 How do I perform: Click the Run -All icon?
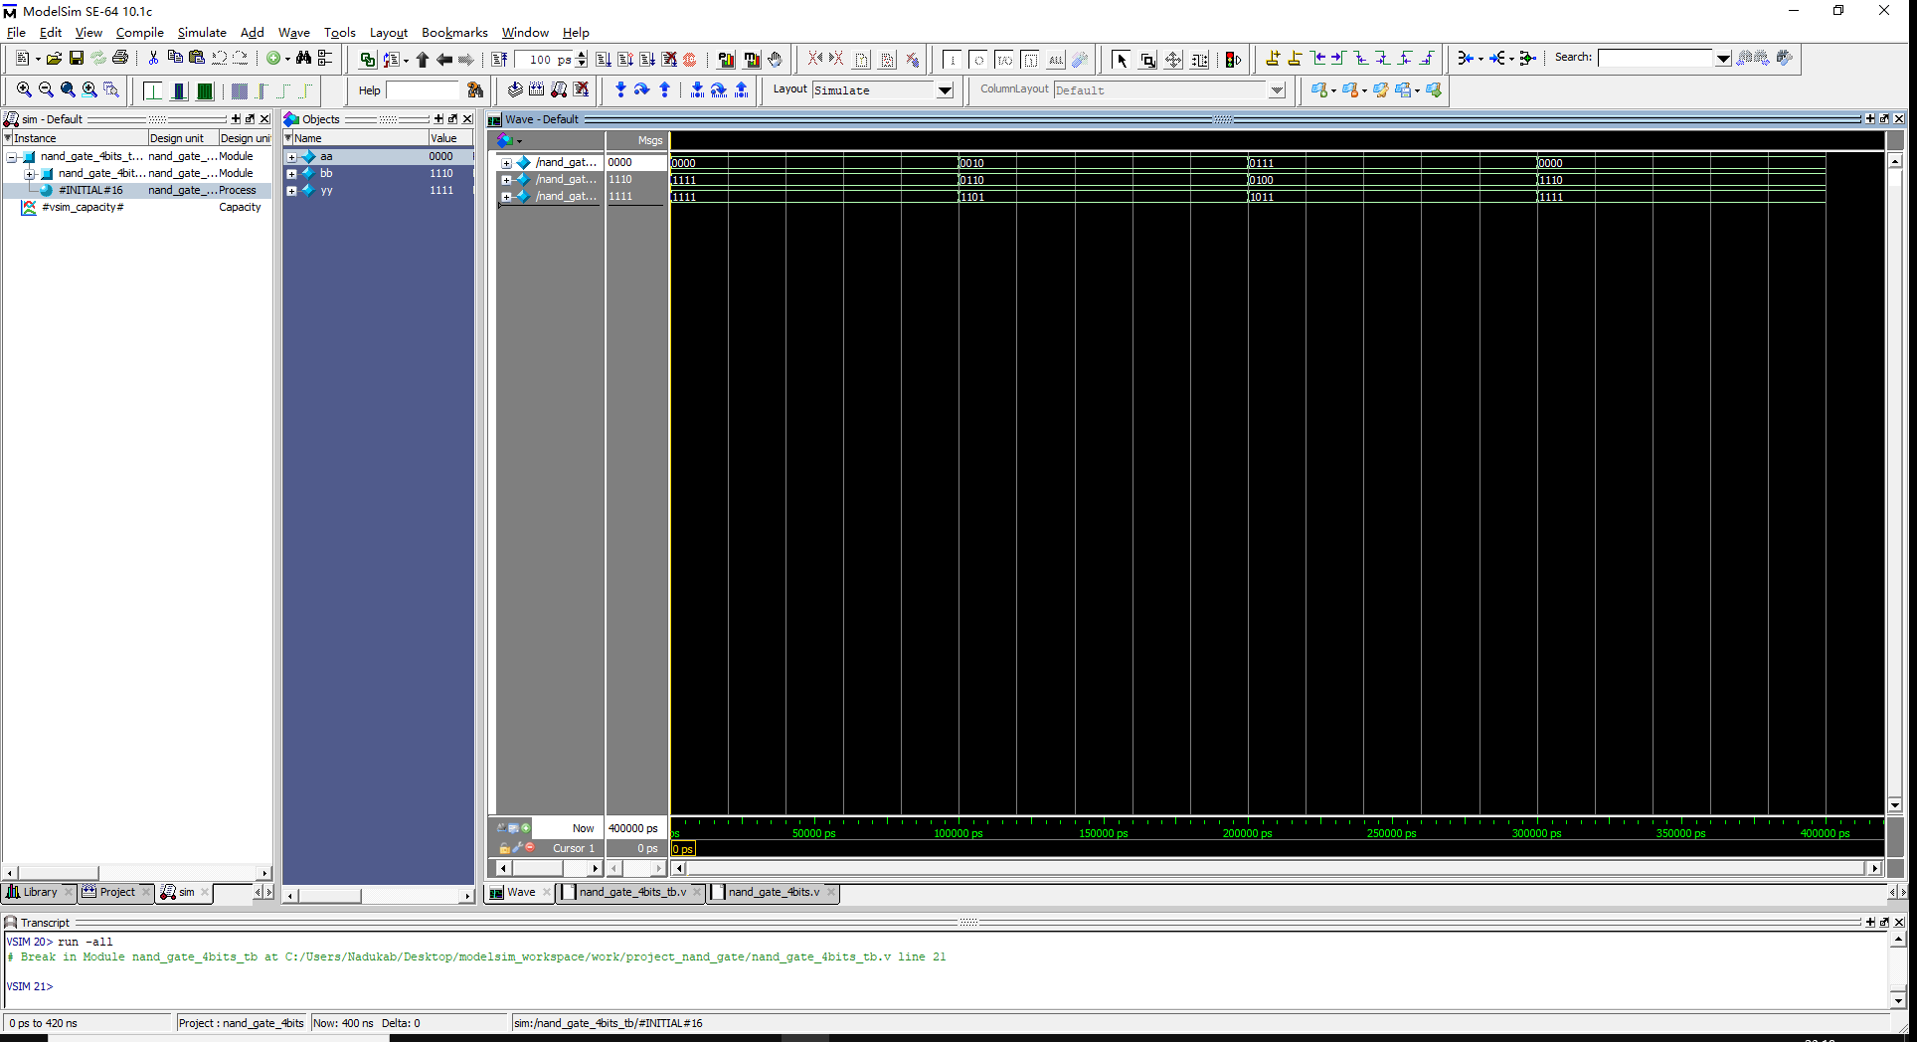pos(647,59)
